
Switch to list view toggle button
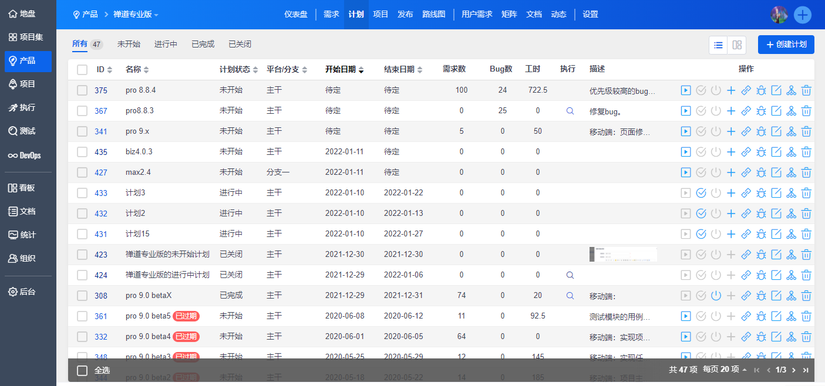(718, 45)
